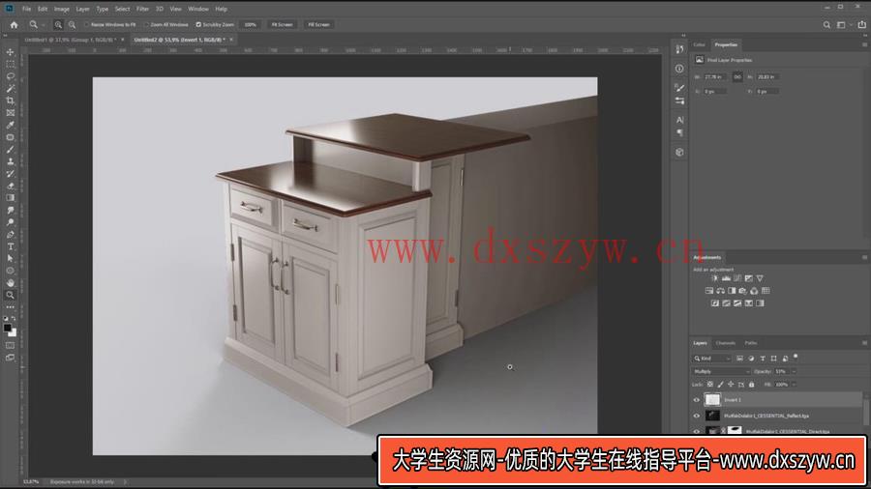Open the Window menu
The width and height of the screenshot is (871, 489).
tap(198, 9)
